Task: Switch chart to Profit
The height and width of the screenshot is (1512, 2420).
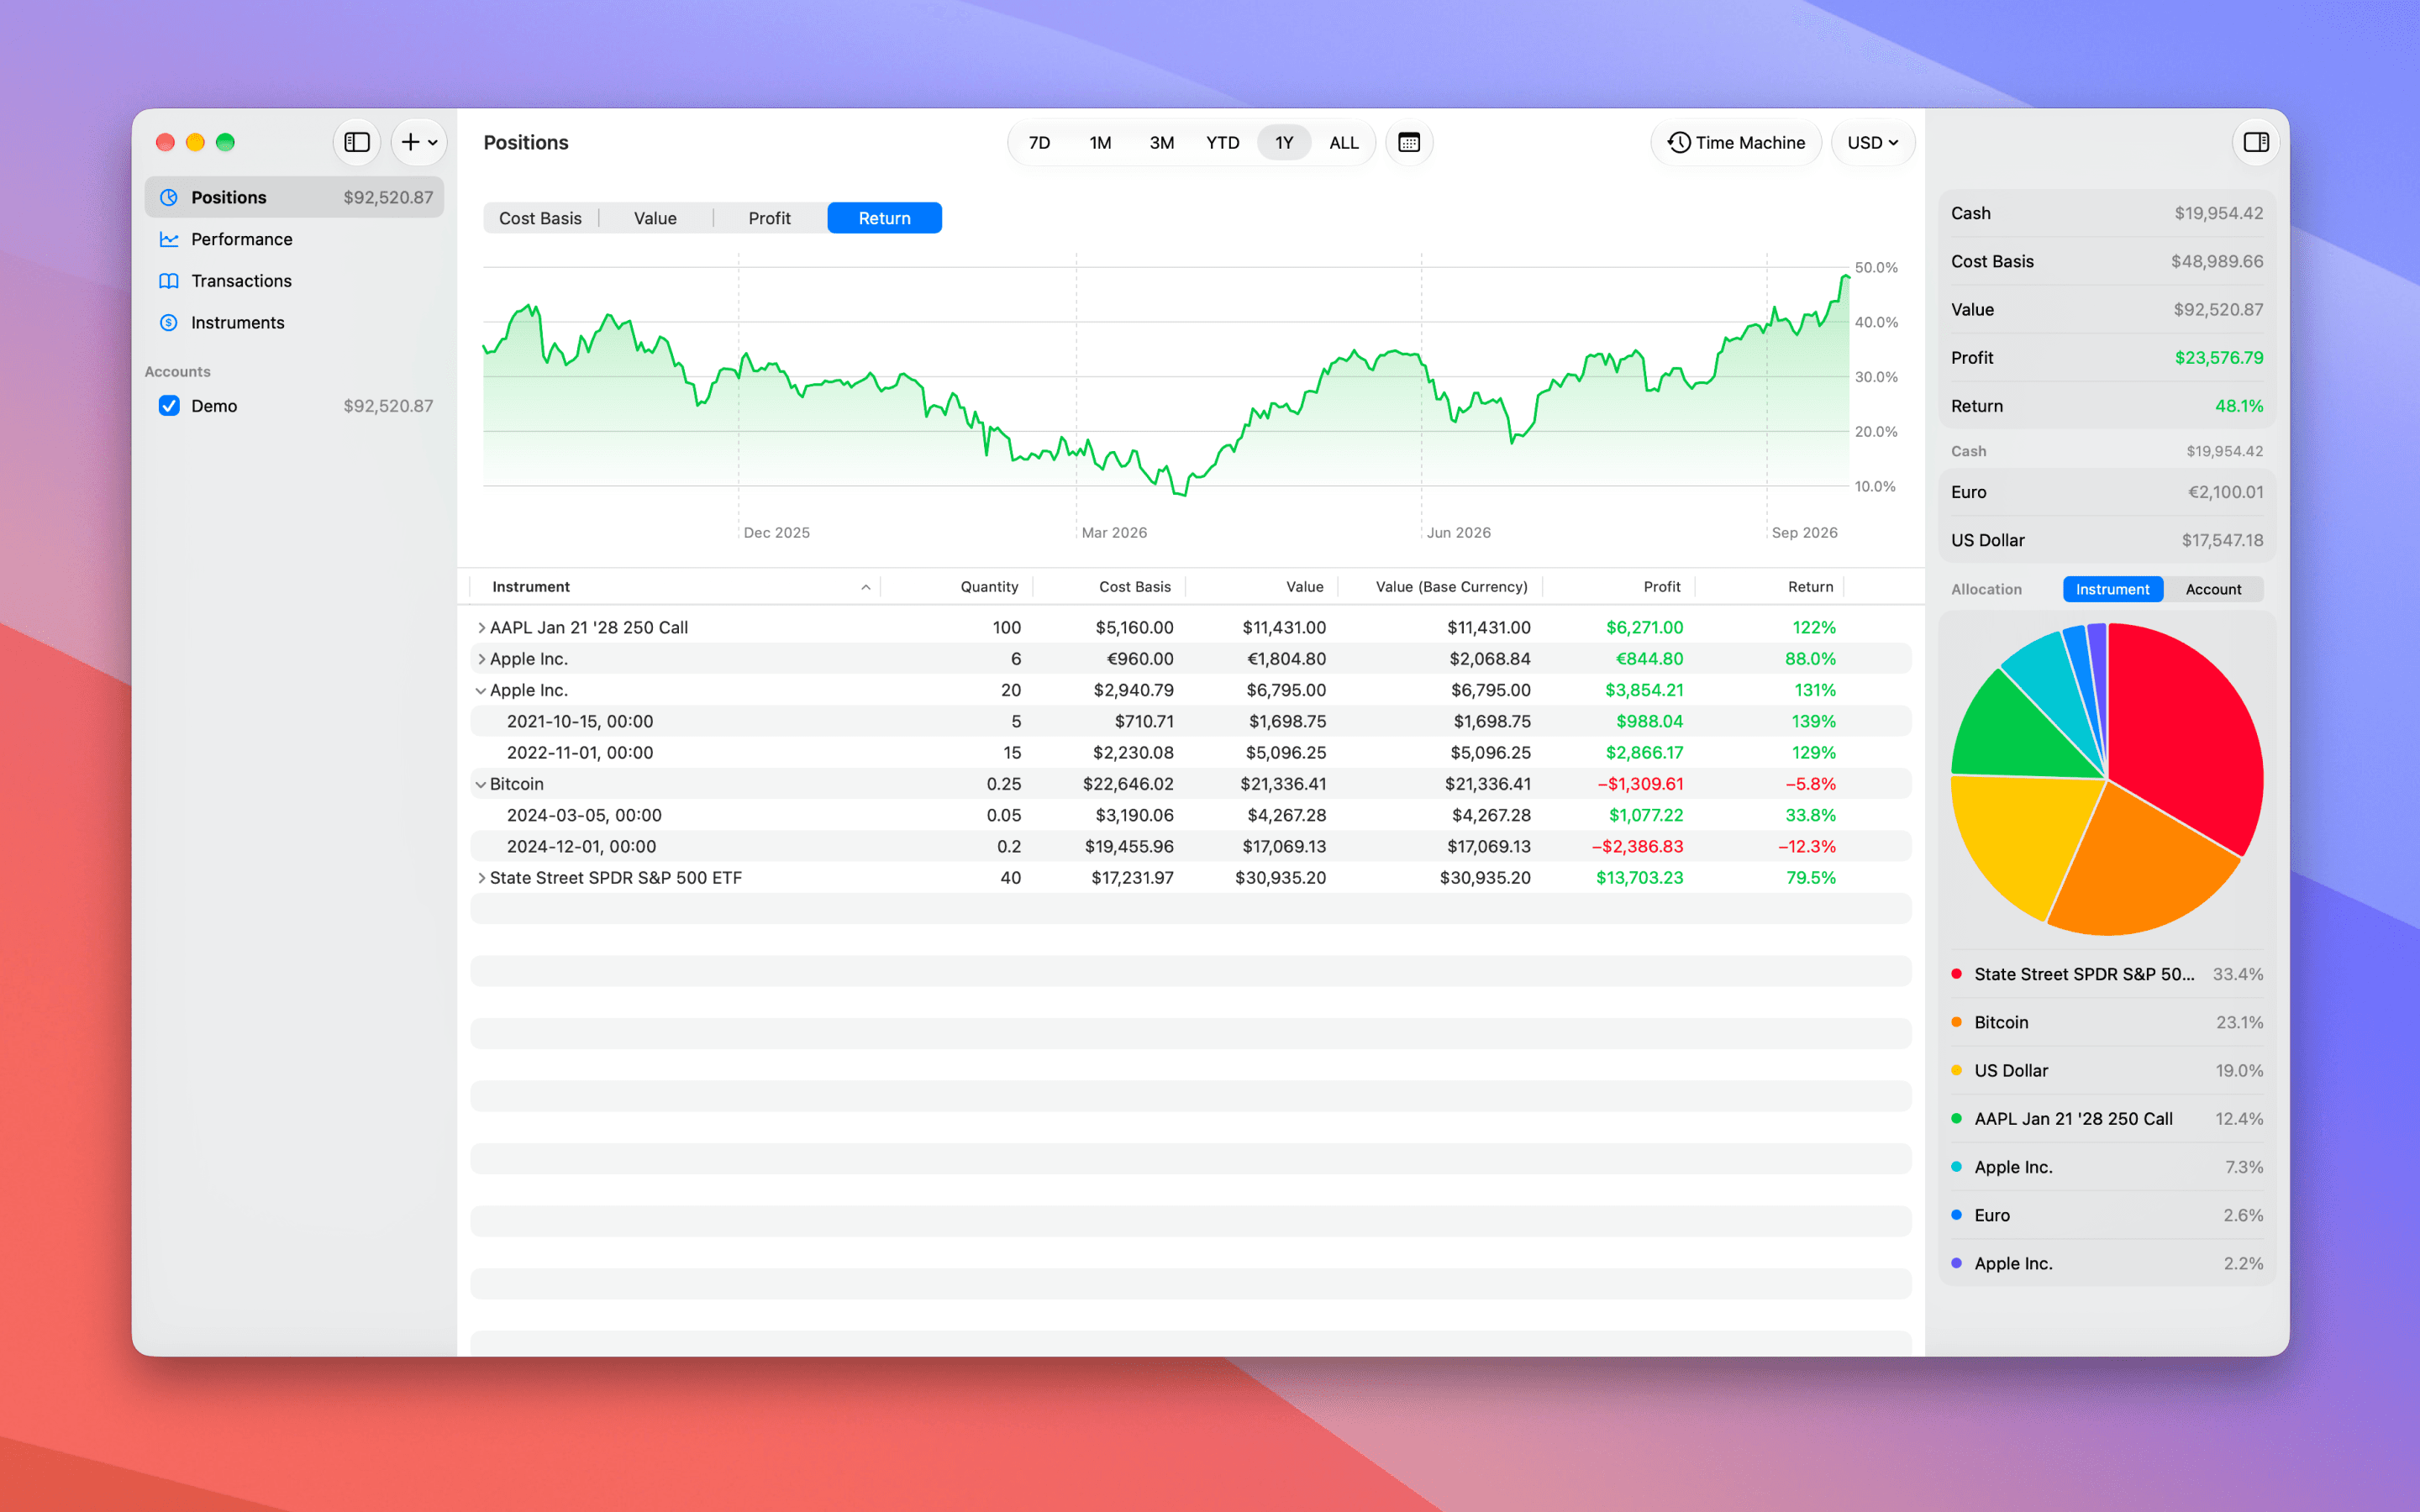Action: point(769,218)
